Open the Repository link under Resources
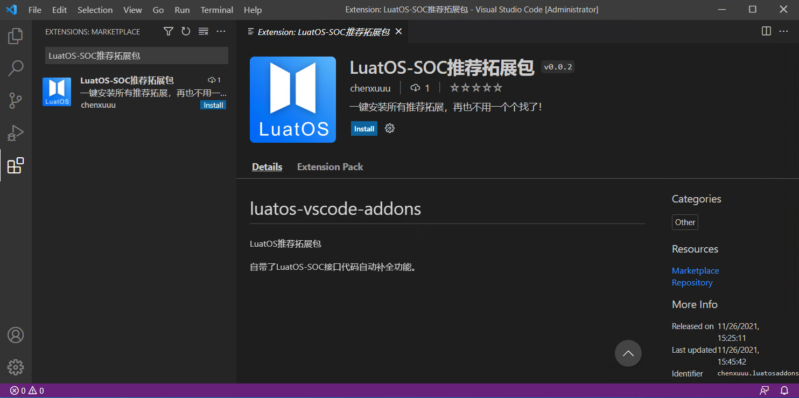 point(692,282)
